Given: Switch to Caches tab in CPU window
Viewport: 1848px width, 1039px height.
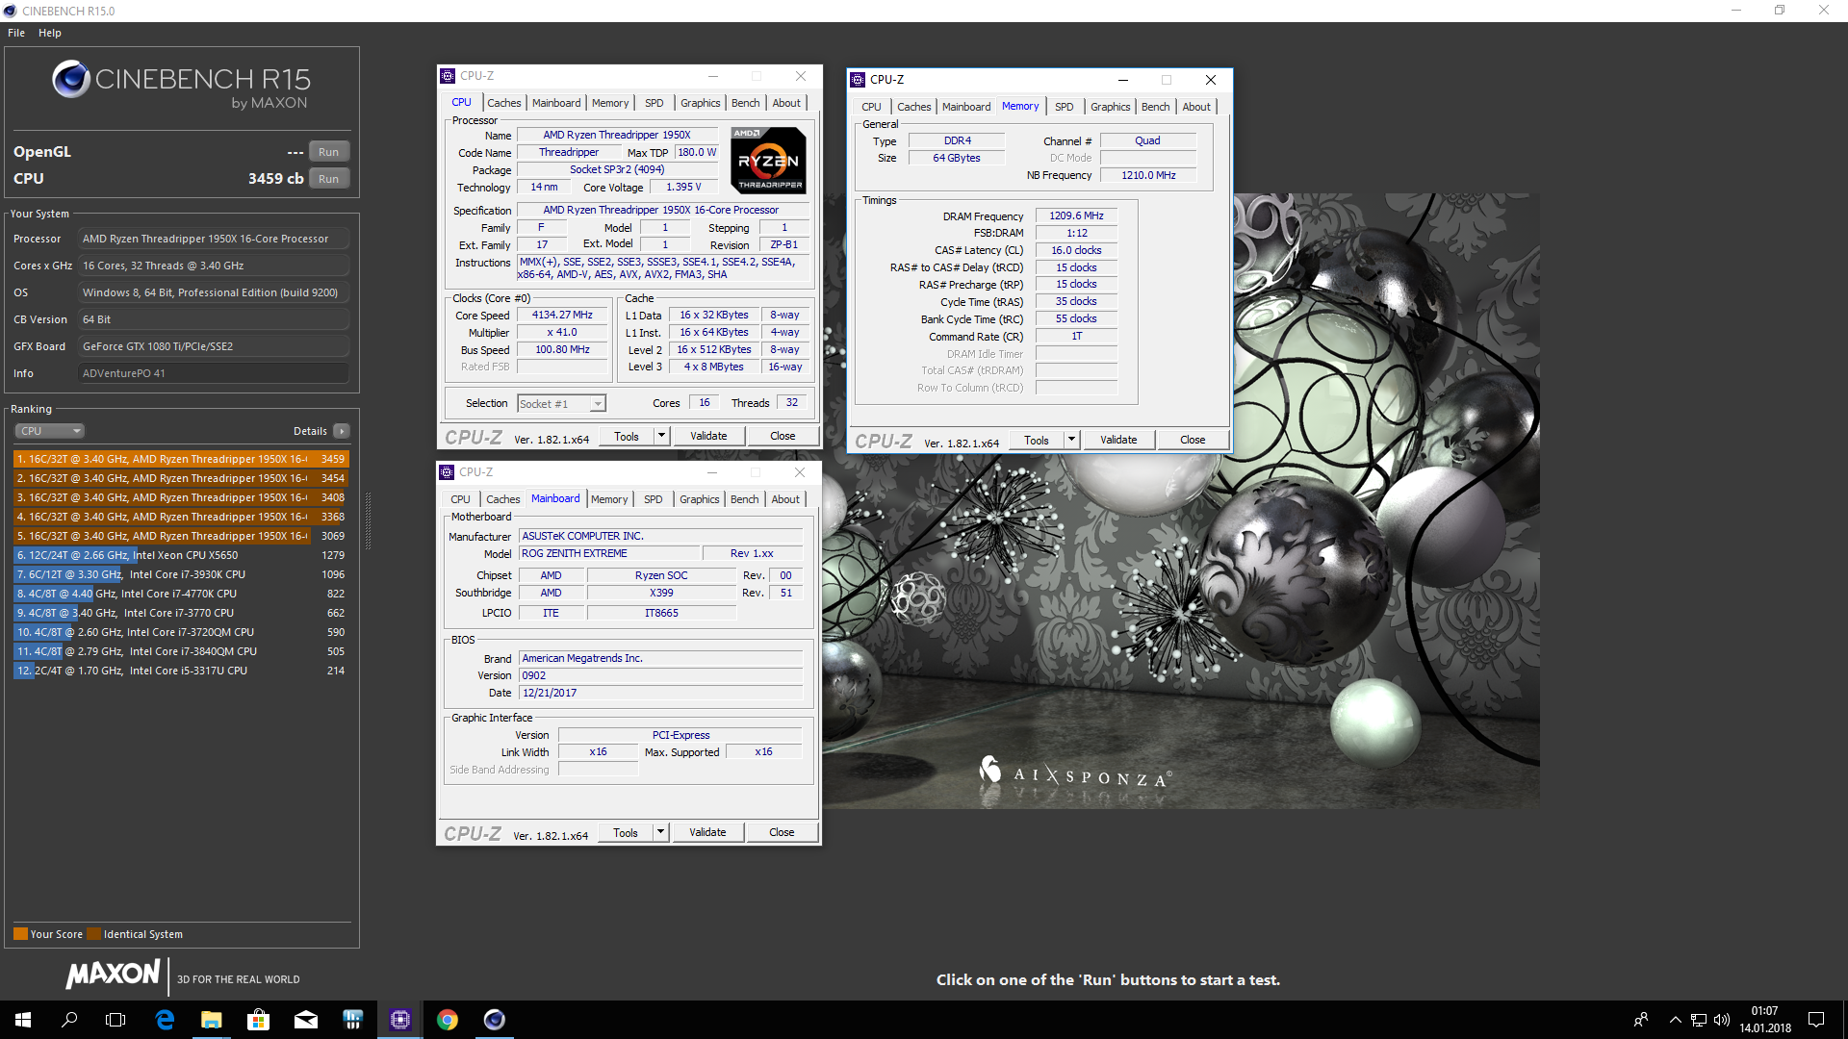Looking at the screenshot, I should pos(503,103).
